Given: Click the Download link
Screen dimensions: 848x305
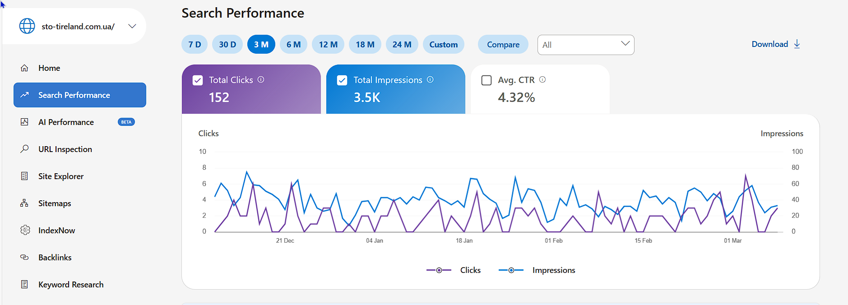Looking at the screenshot, I should (x=775, y=44).
